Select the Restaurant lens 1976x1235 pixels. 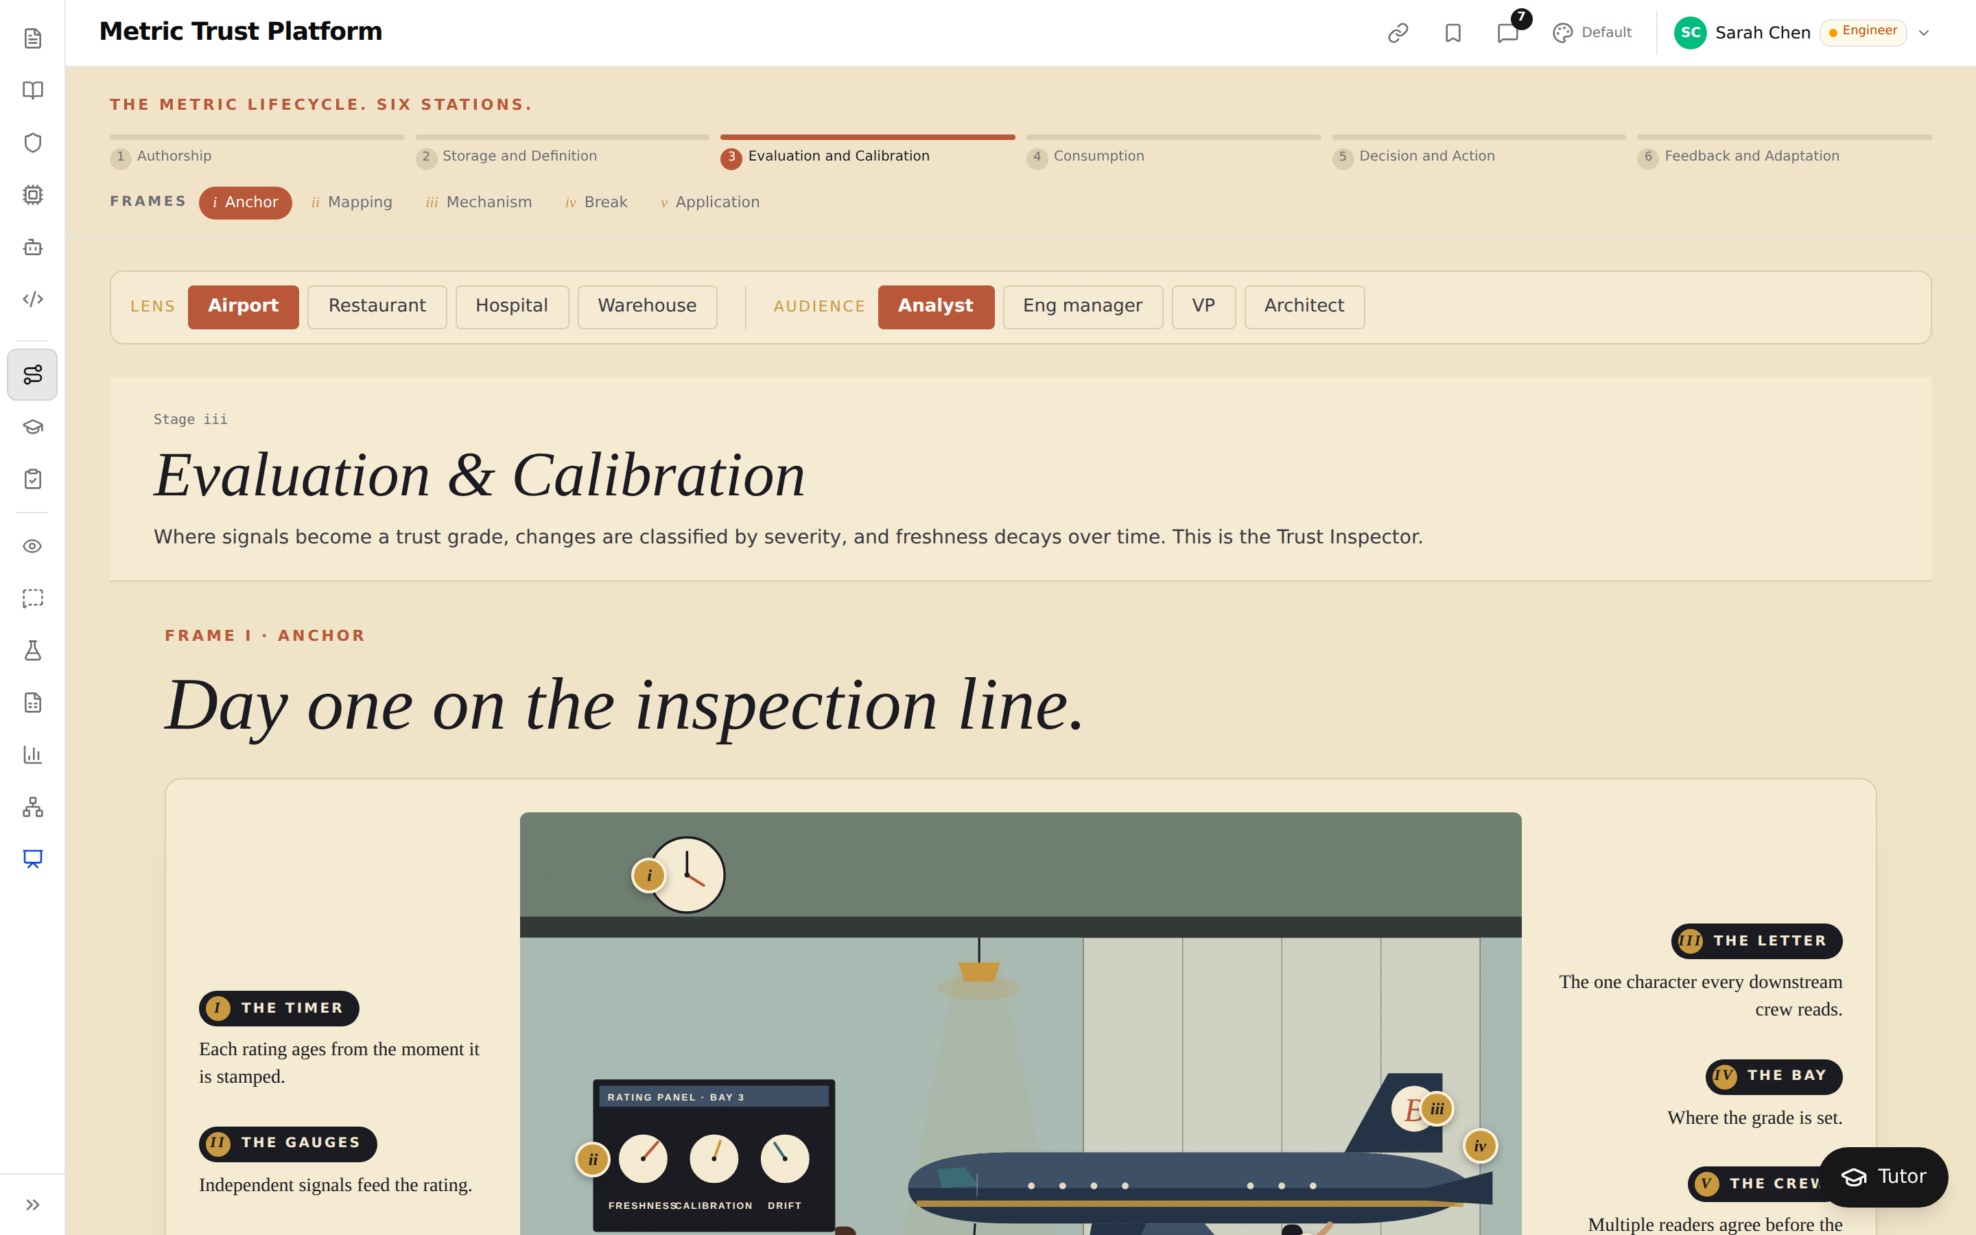click(377, 306)
